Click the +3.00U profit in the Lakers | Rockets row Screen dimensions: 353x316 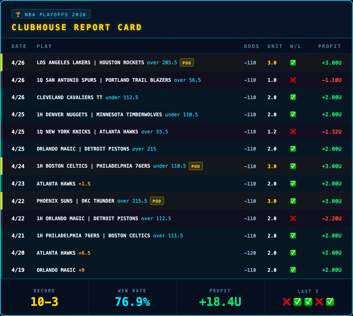click(x=332, y=63)
